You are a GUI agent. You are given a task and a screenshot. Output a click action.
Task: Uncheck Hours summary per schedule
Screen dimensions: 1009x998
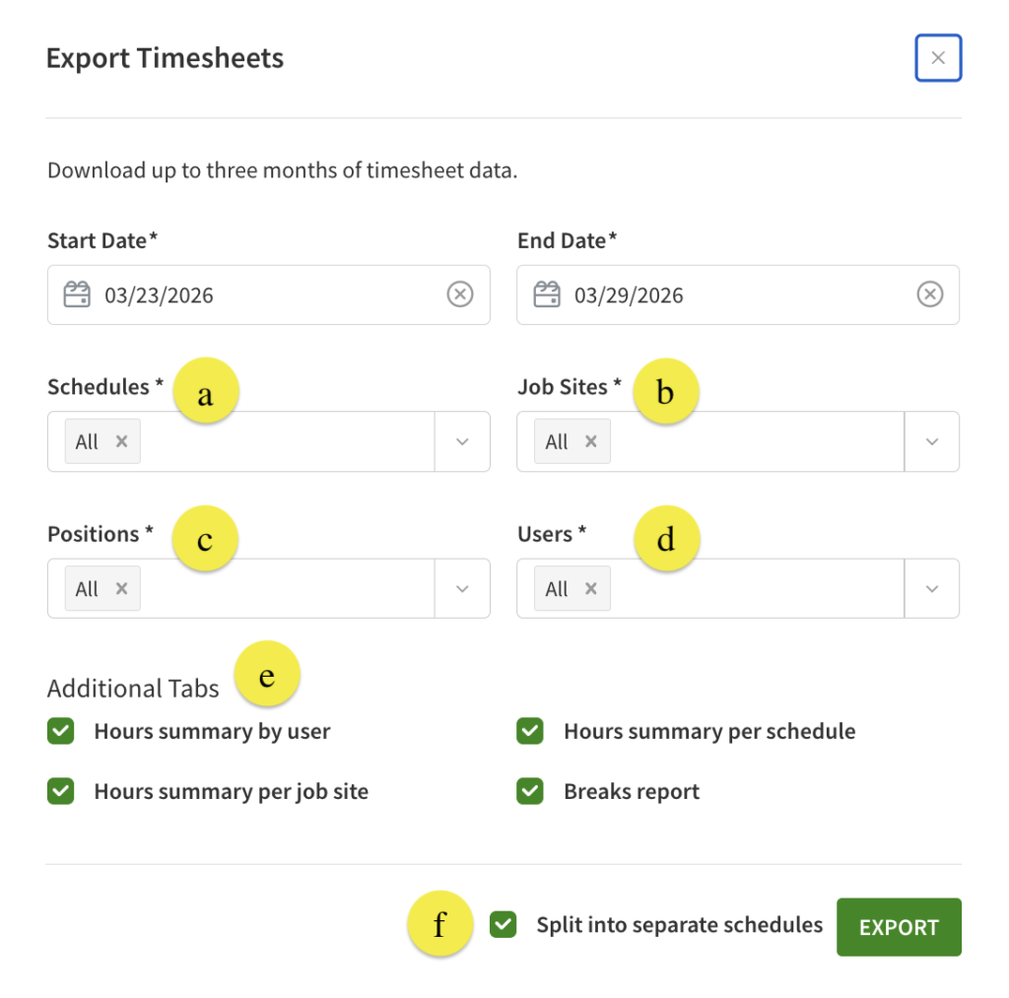[530, 731]
